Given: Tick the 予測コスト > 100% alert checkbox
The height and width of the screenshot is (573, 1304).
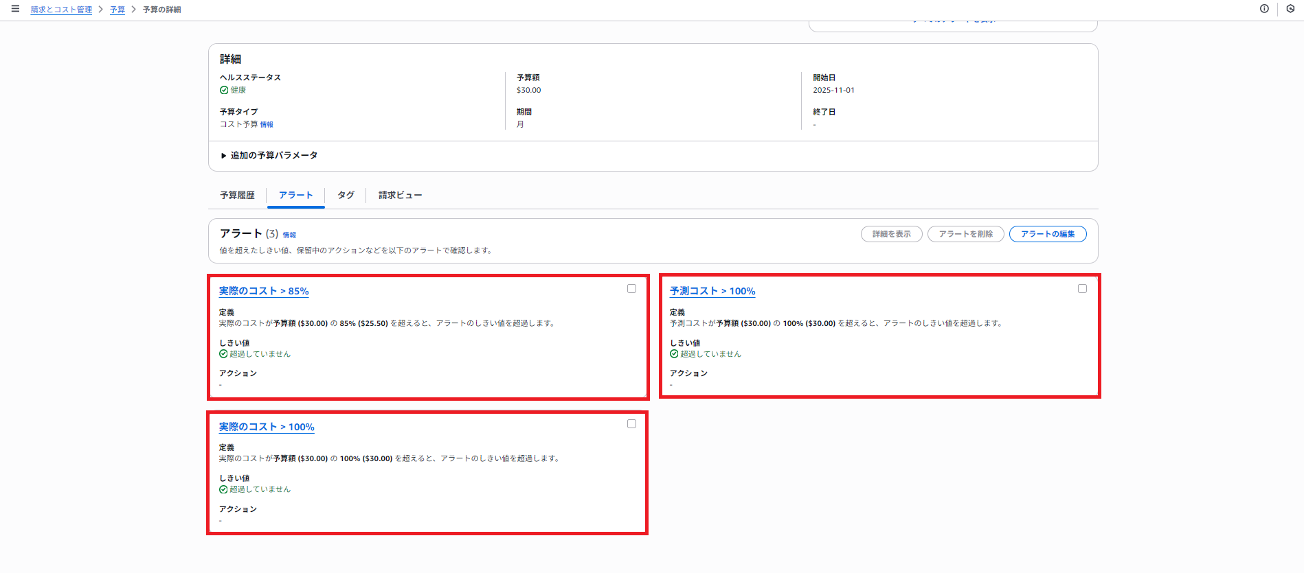Looking at the screenshot, I should (x=1082, y=289).
